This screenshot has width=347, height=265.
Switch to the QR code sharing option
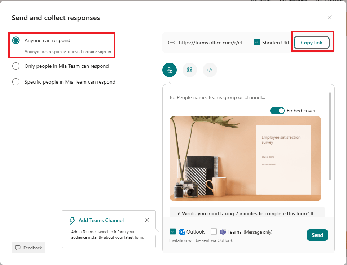click(x=190, y=70)
